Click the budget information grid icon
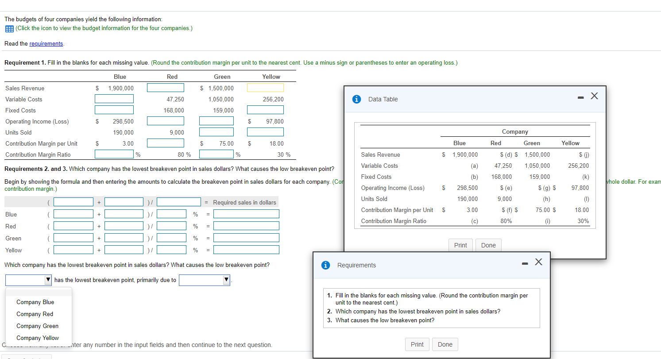Image resolution: width=661 pixels, height=359 pixels. [8, 28]
